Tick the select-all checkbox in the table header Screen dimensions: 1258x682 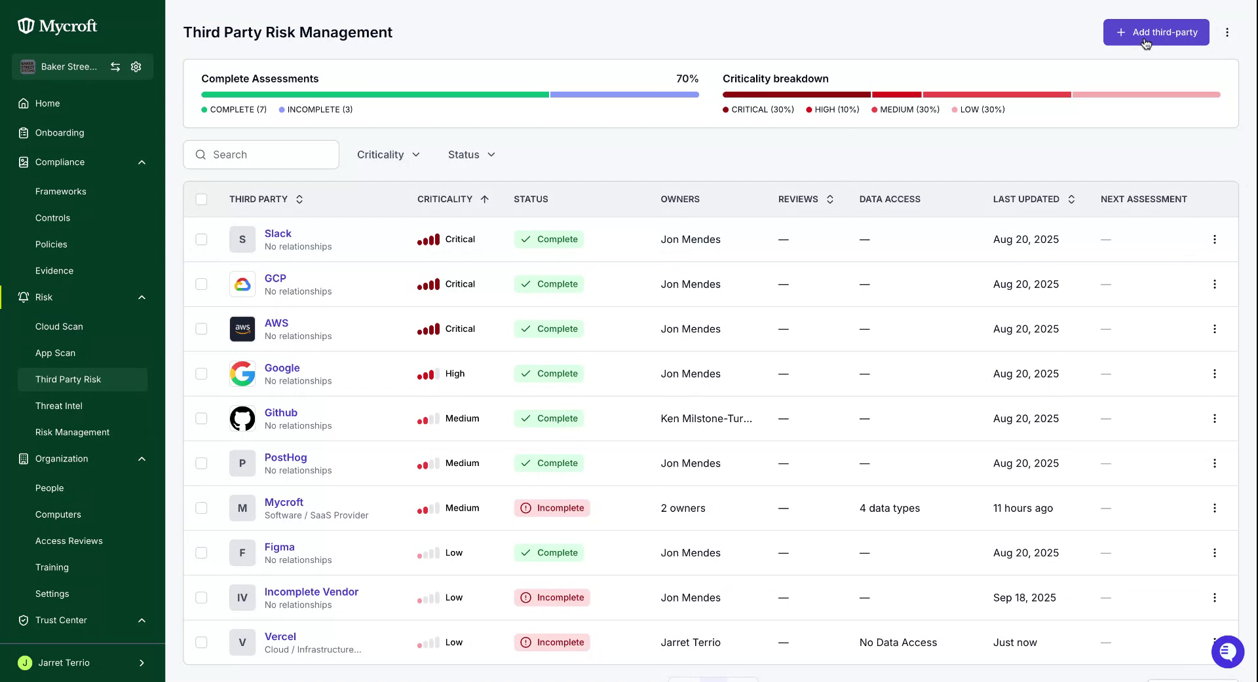click(x=201, y=199)
